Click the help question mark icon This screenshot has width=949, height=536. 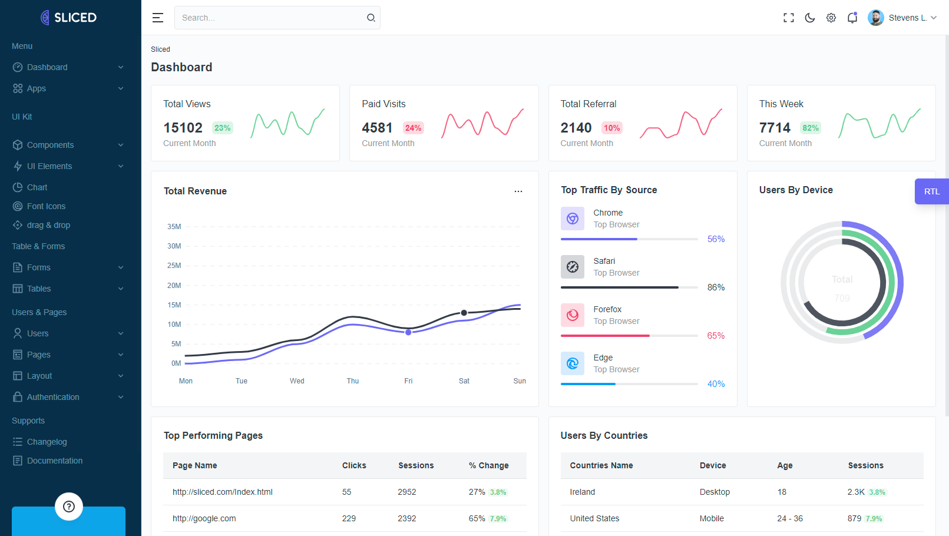[x=69, y=507]
